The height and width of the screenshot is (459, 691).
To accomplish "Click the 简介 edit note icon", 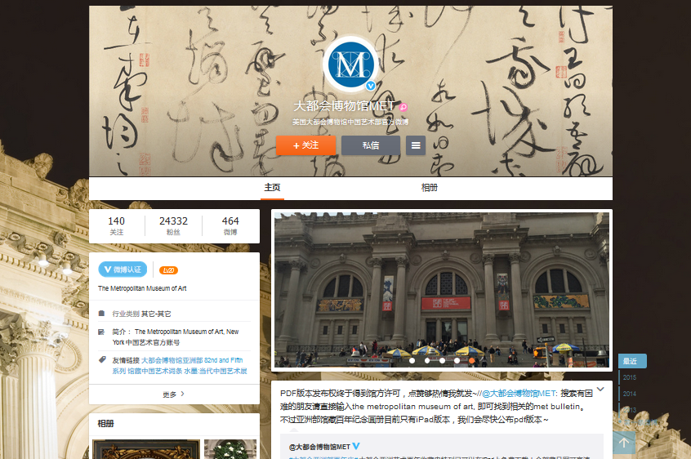I will click(102, 332).
